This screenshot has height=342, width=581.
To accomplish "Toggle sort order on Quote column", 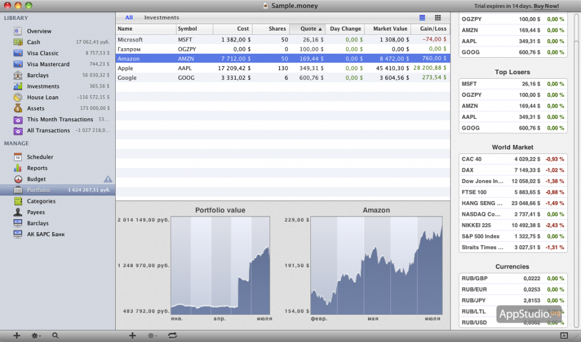I will pyautogui.click(x=308, y=29).
